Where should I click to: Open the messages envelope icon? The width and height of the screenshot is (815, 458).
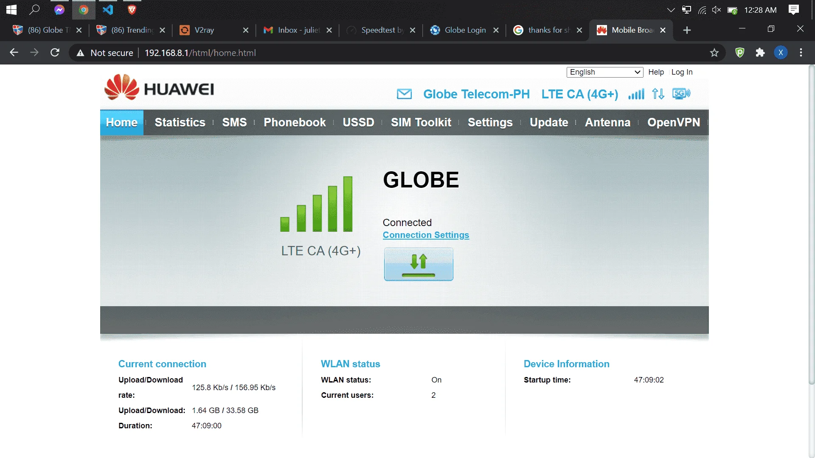click(404, 94)
